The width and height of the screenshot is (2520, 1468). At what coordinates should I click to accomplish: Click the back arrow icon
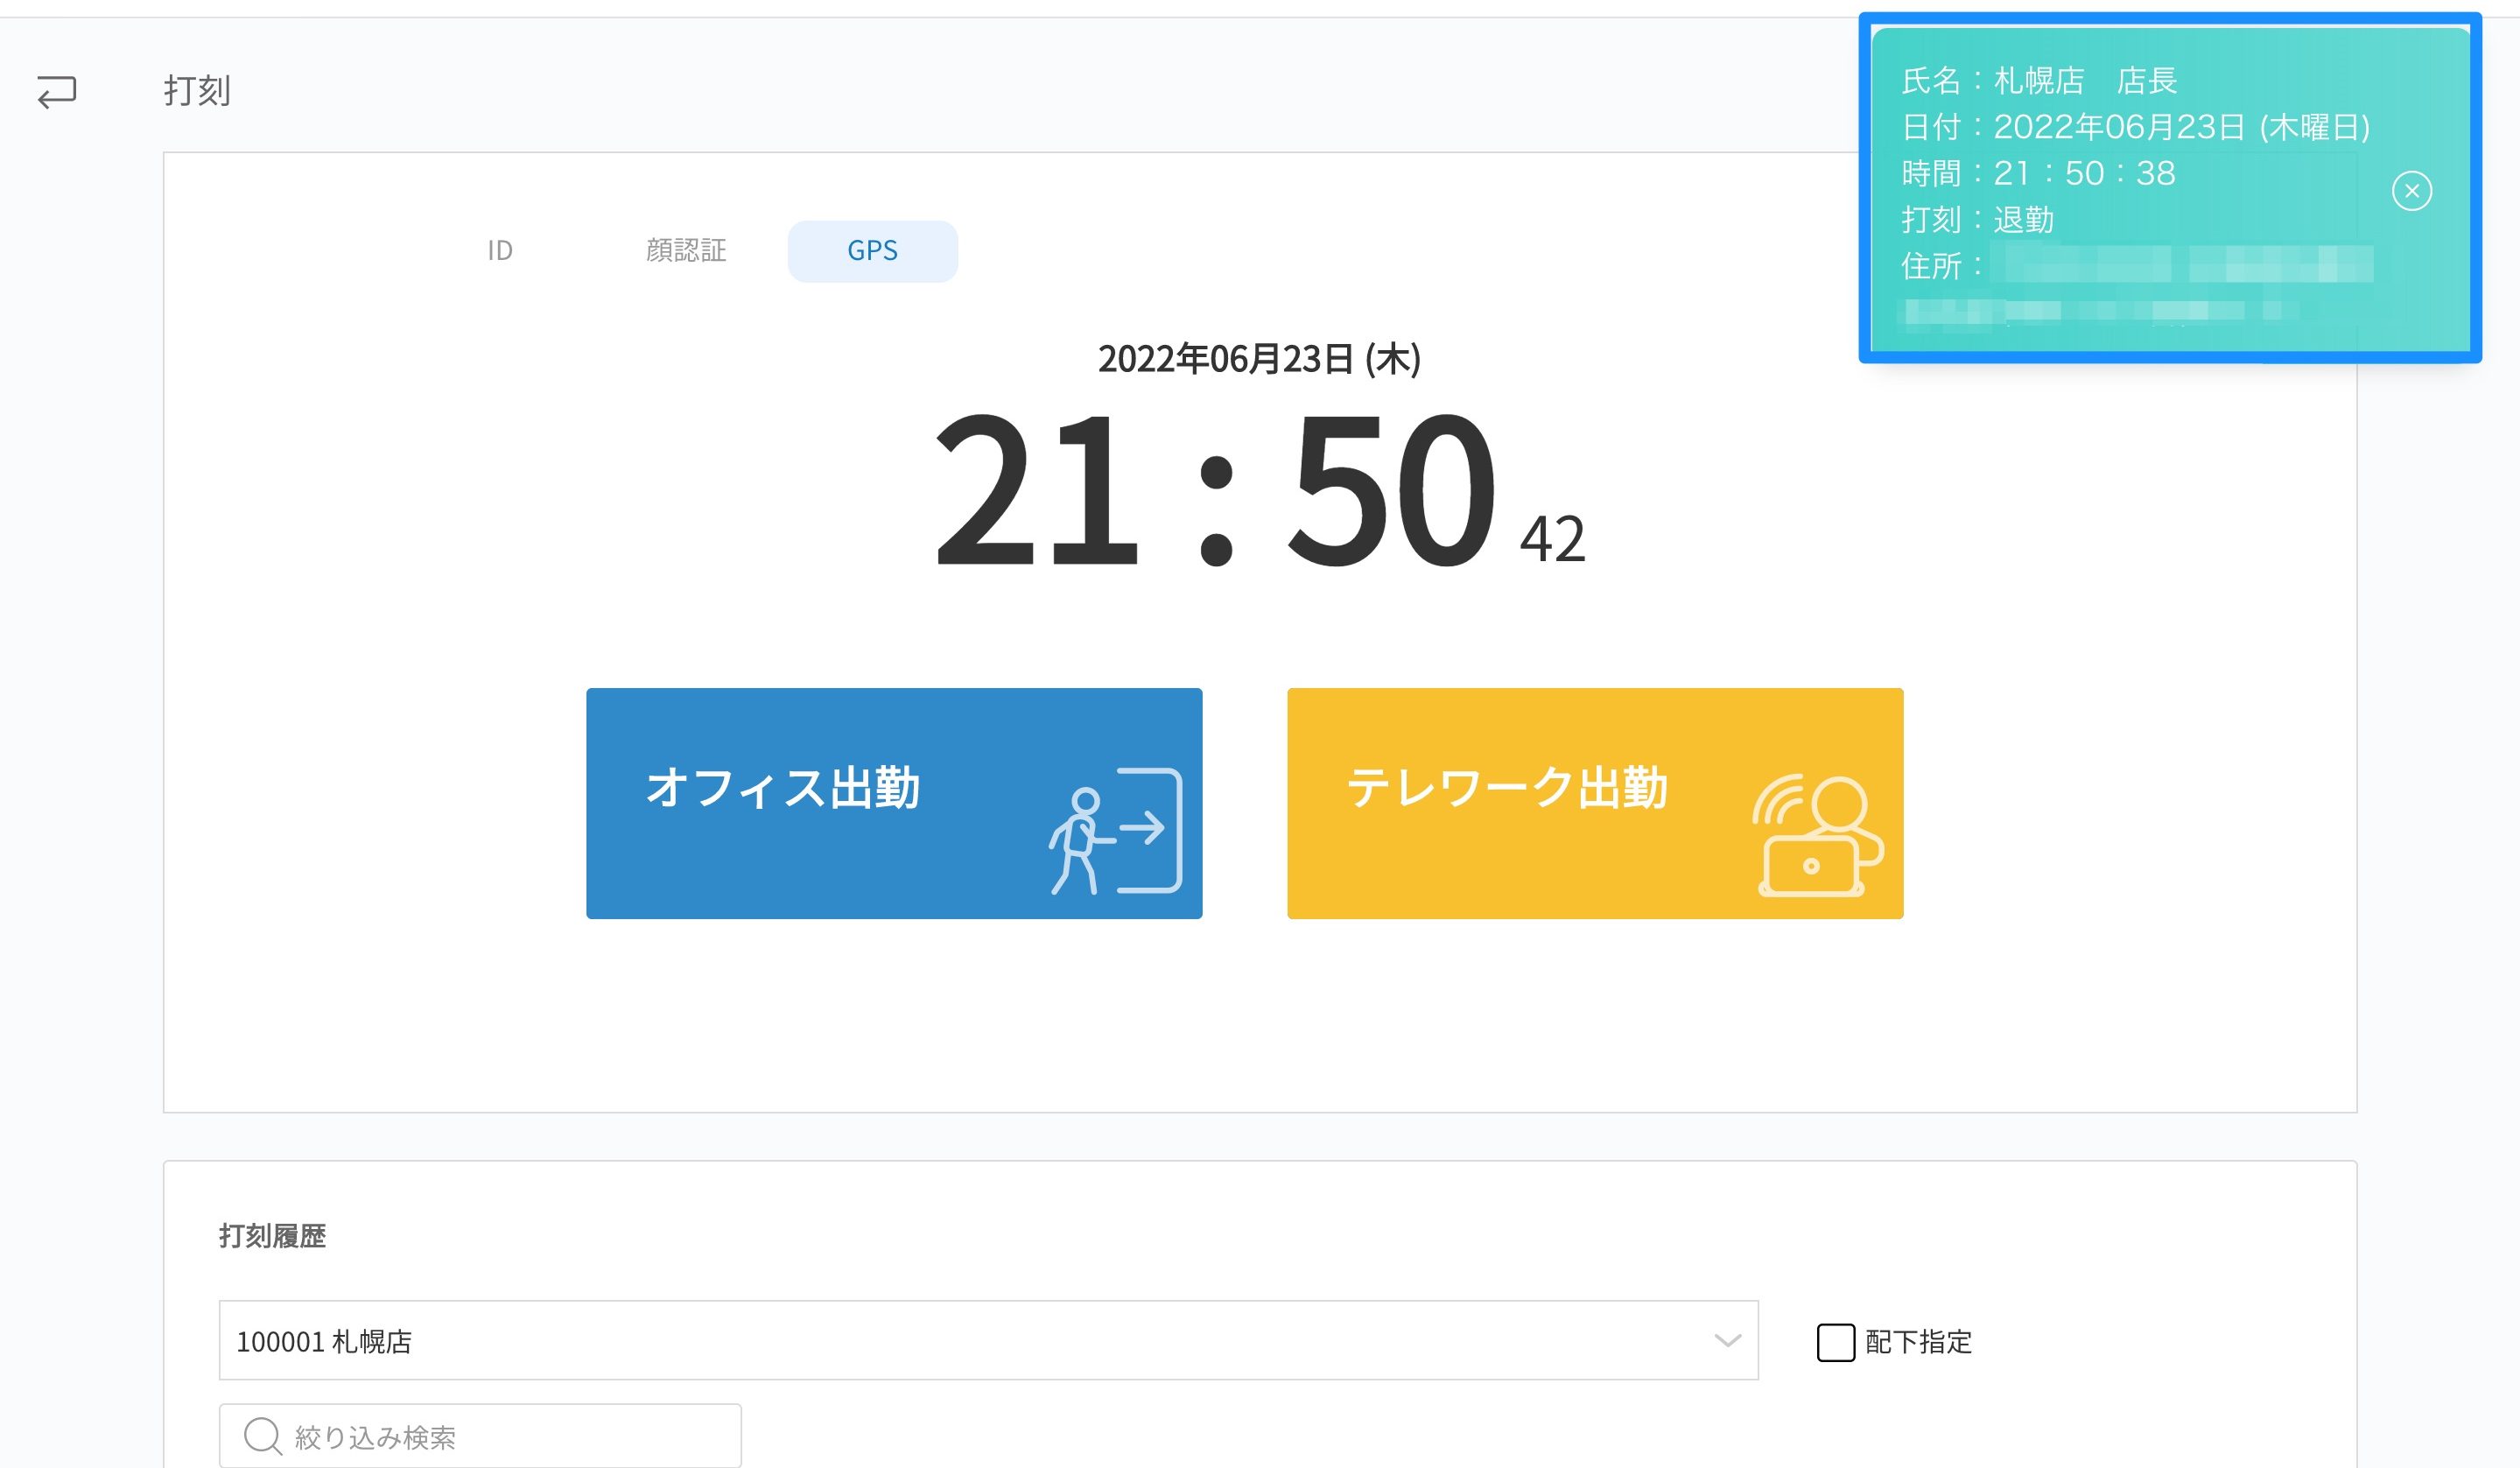[x=57, y=91]
